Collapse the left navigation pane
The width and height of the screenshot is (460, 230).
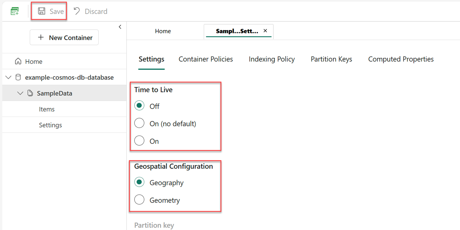(120, 27)
